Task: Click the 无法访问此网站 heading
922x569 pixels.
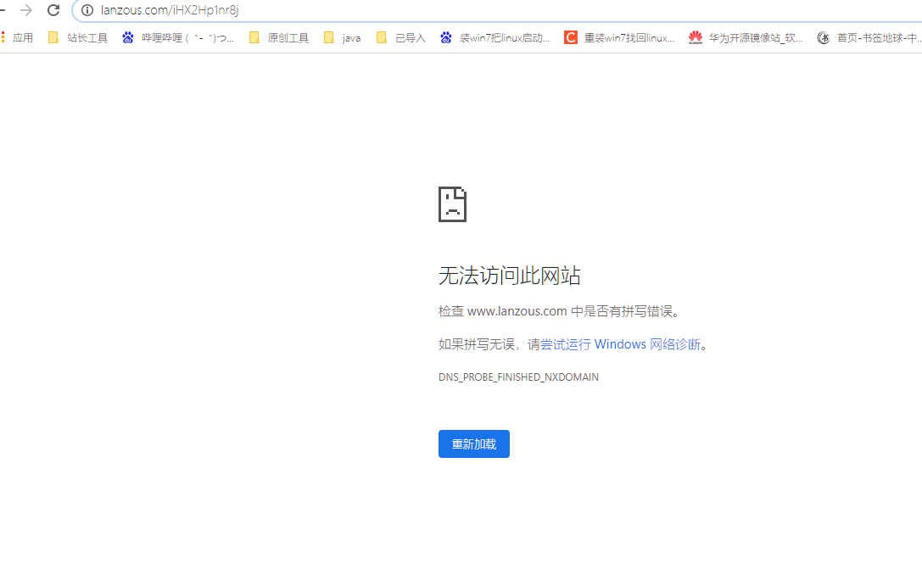Action: coord(509,276)
